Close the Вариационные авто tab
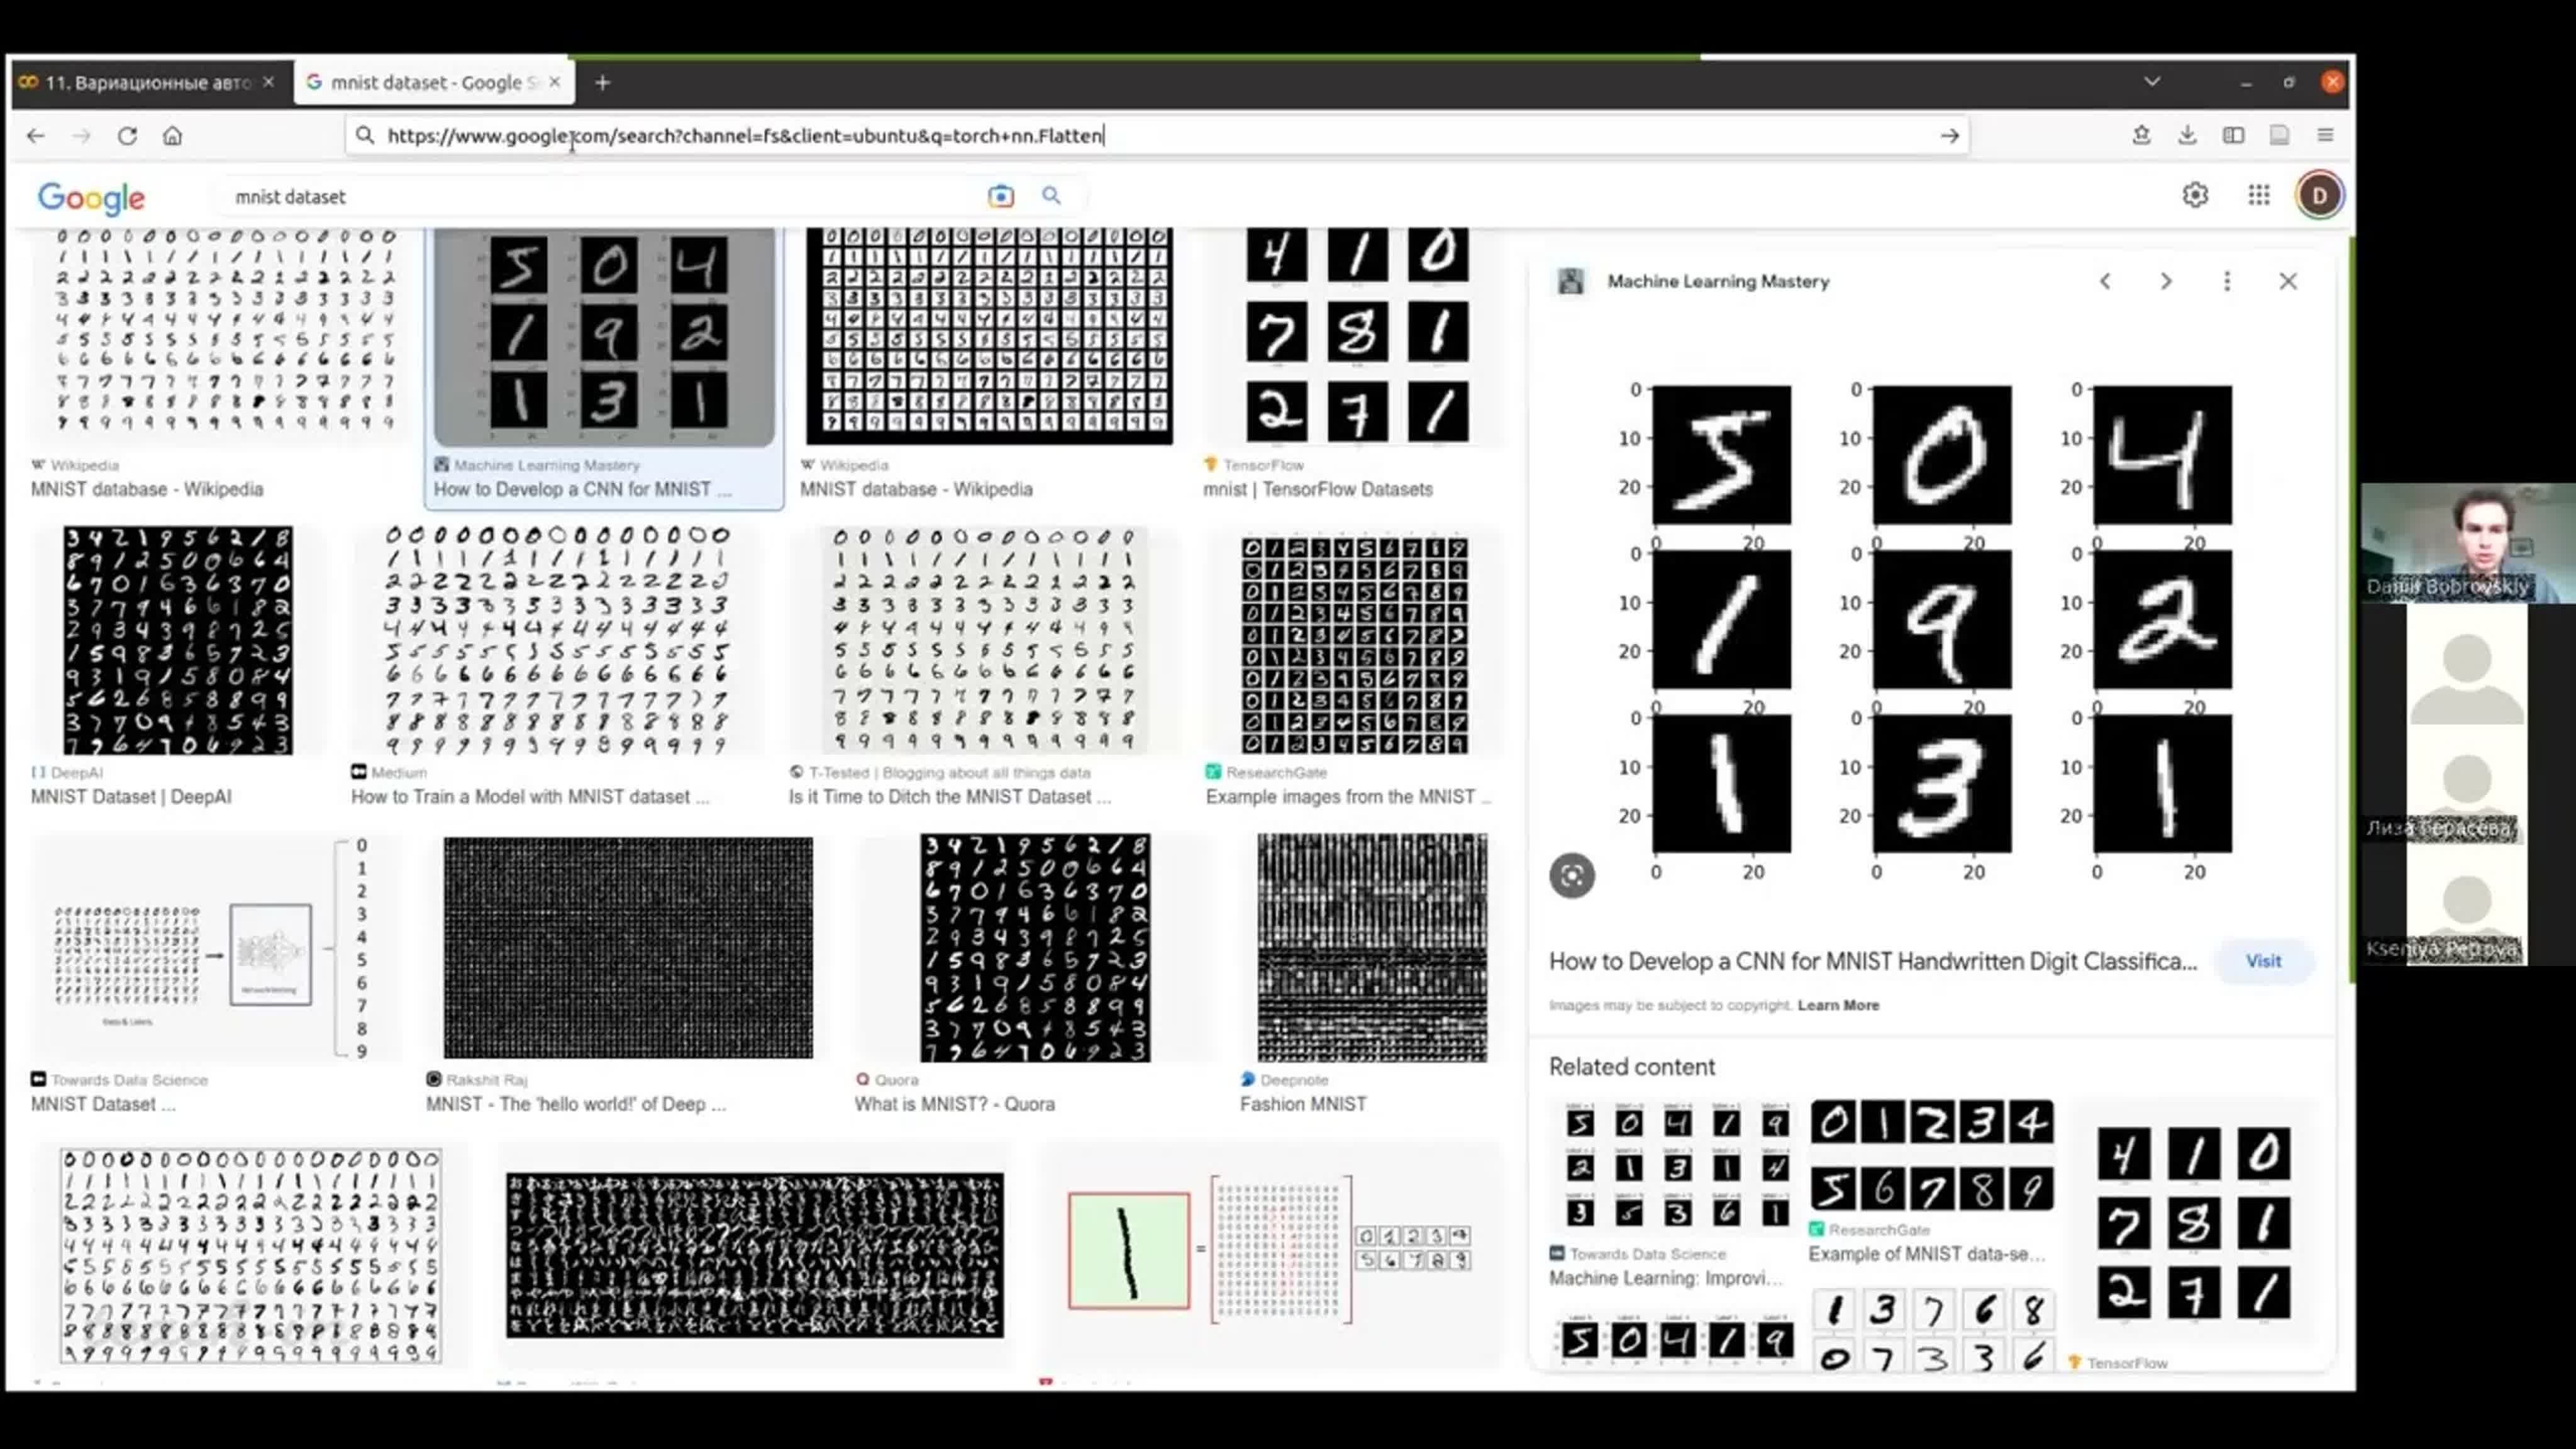The width and height of the screenshot is (2576, 1449). click(268, 82)
